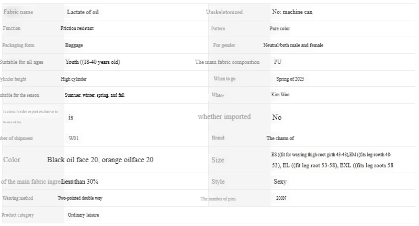The height and width of the screenshot is (226, 419).
Task: Select 'Summer, winter, spring, and fall' text
Action: [x=95, y=95]
